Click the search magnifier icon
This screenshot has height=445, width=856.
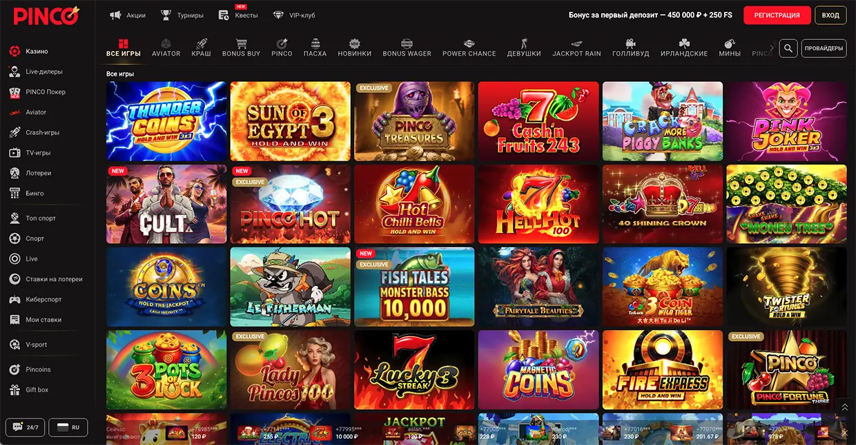tap(788, 48)
